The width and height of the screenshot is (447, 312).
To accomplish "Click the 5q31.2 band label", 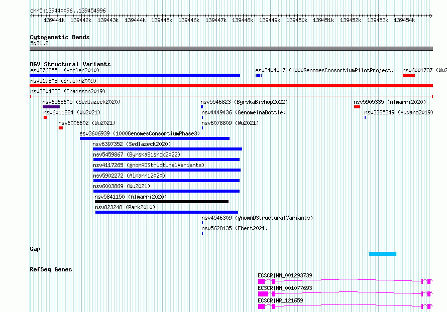I will (39, 43).
